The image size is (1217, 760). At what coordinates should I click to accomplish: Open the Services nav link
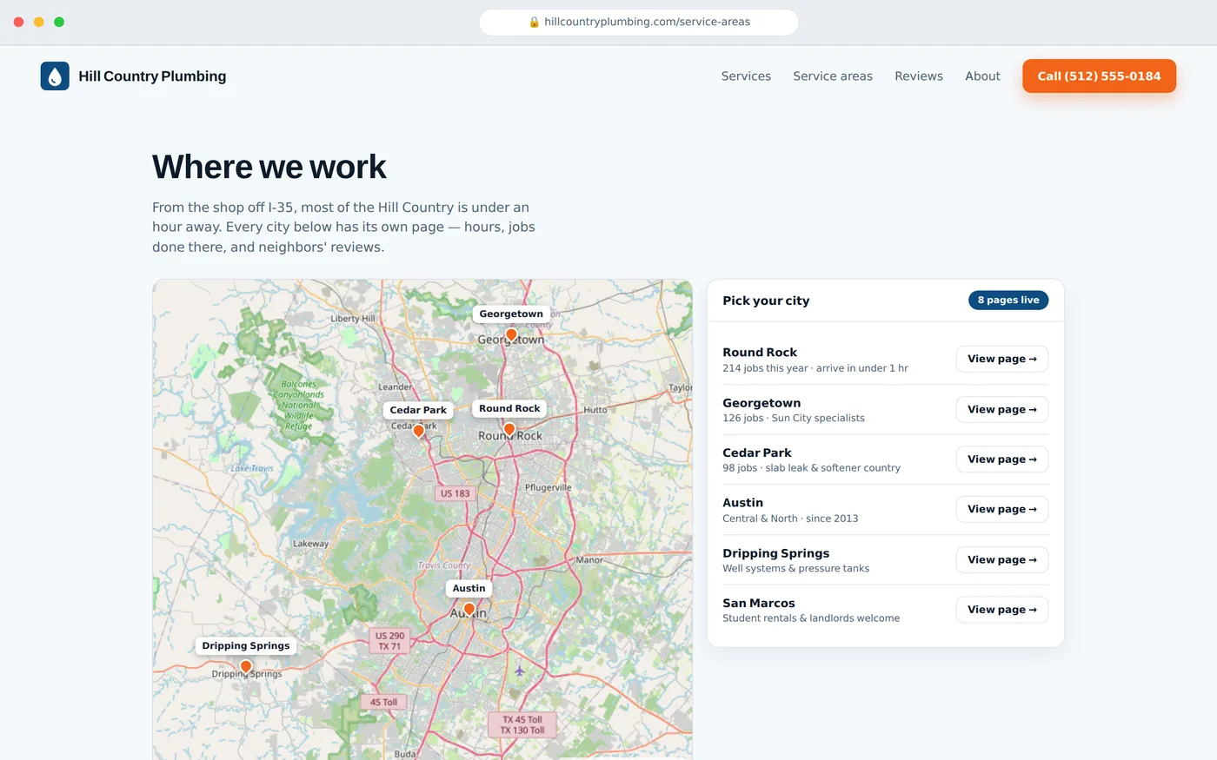[x=746, y=76]
